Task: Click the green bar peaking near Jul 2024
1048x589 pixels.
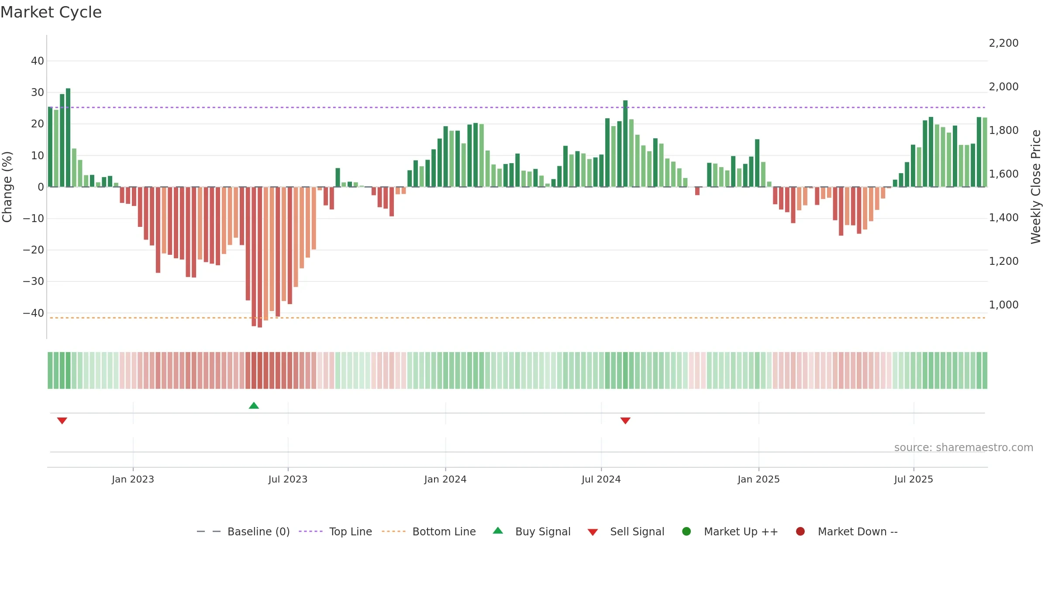Action: [x=625, y=144]
